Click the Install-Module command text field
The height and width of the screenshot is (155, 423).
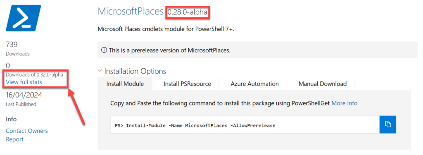tap(245, 125)
